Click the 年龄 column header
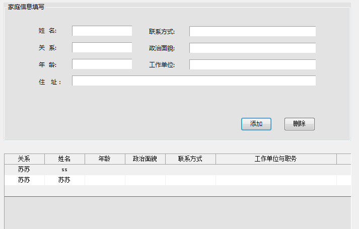Screen dimensions: 359x229 (105, 159)
